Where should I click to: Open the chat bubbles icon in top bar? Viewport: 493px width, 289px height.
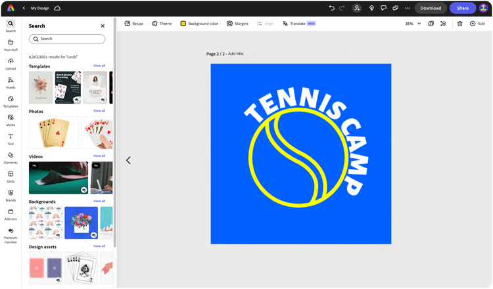(x=396, y=8)
